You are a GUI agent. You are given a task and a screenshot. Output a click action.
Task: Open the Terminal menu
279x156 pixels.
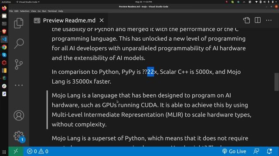(52, 11)
